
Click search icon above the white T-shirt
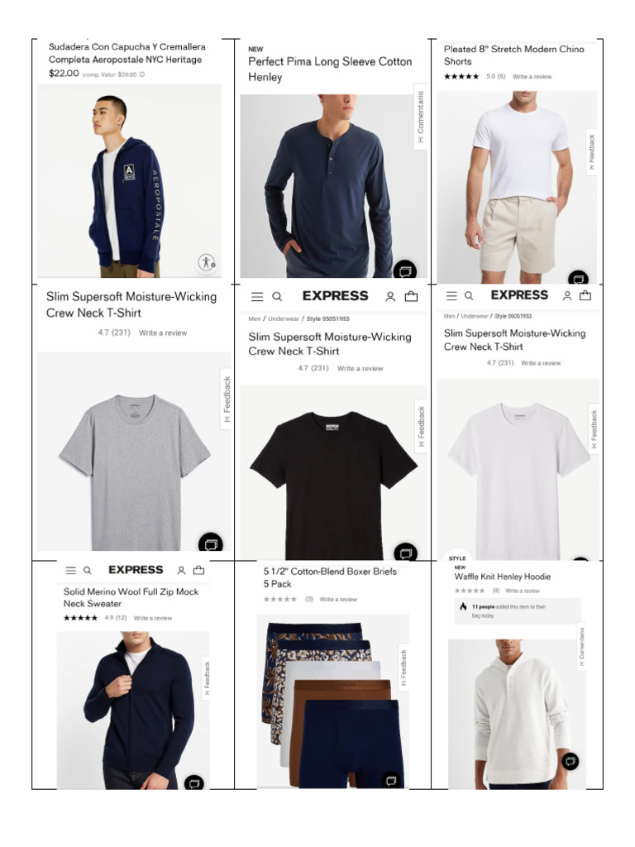(469, 295)
